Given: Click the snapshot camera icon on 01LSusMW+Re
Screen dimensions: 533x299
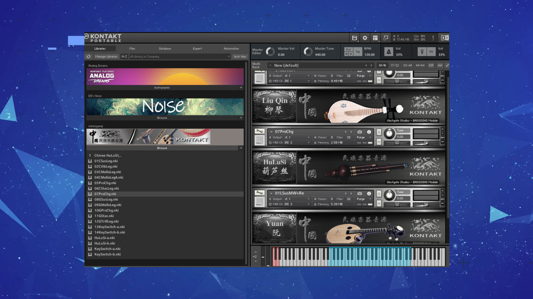Looking at the screenshot, I should coord(359,193).
